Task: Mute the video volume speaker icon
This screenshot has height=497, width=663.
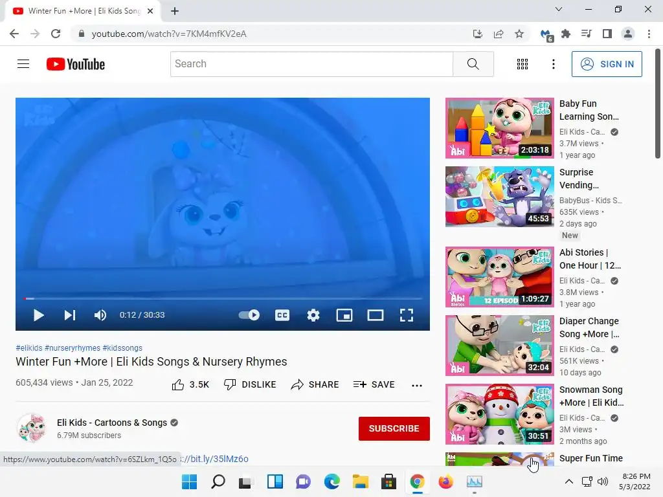Action: [100, 315]
